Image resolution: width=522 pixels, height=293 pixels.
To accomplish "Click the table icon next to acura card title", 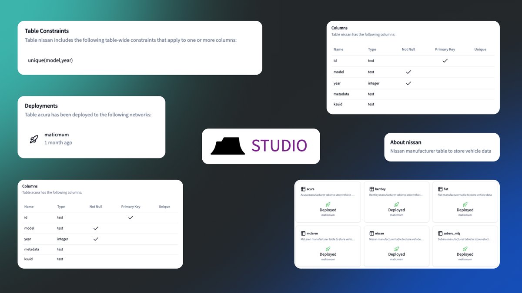I will coord(303,189).
